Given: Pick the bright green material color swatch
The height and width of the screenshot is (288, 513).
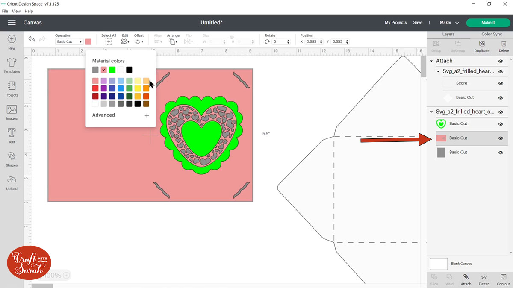Looking at the screenshot, I should 112,70.
